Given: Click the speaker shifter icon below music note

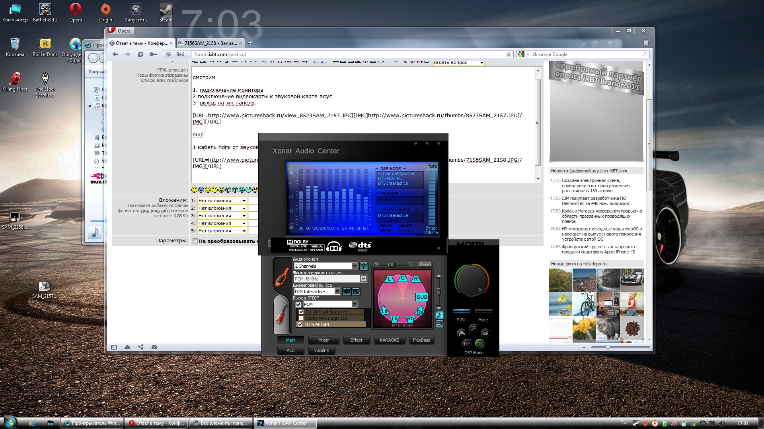Looking at the screenshot, I should [x=439, y=324].
